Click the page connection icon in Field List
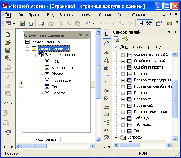 tap(117, 39)
